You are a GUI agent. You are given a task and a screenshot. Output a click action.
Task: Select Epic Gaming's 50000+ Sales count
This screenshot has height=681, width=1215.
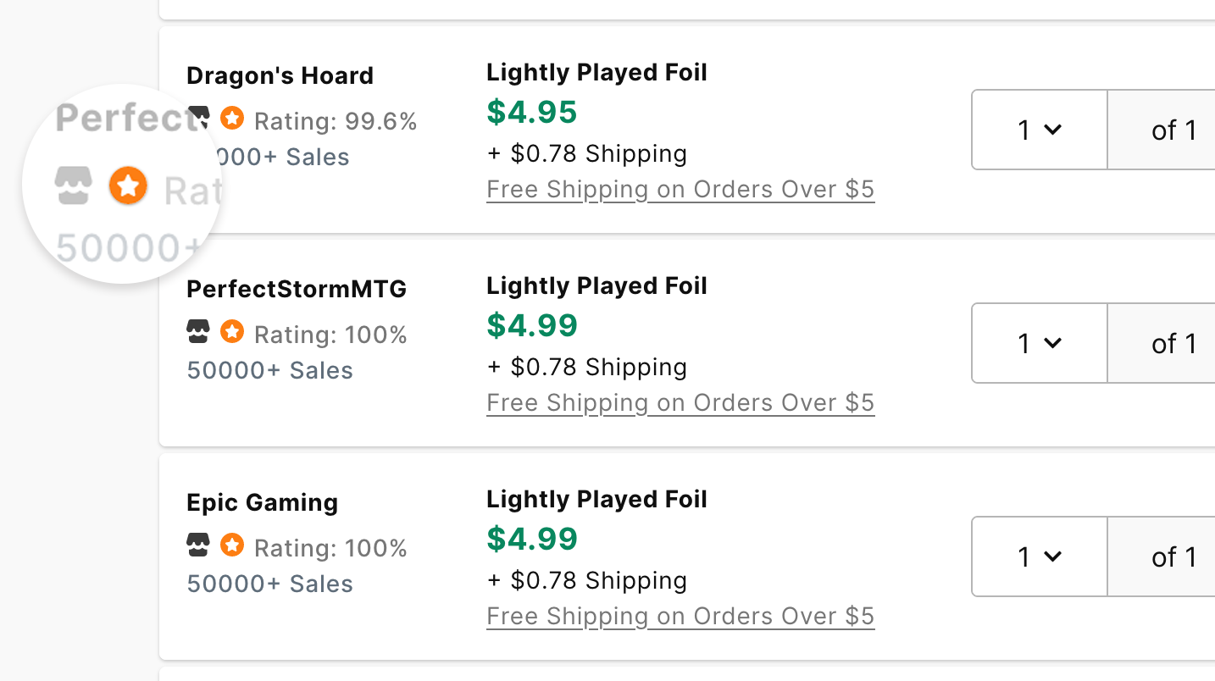pos(269,584)
